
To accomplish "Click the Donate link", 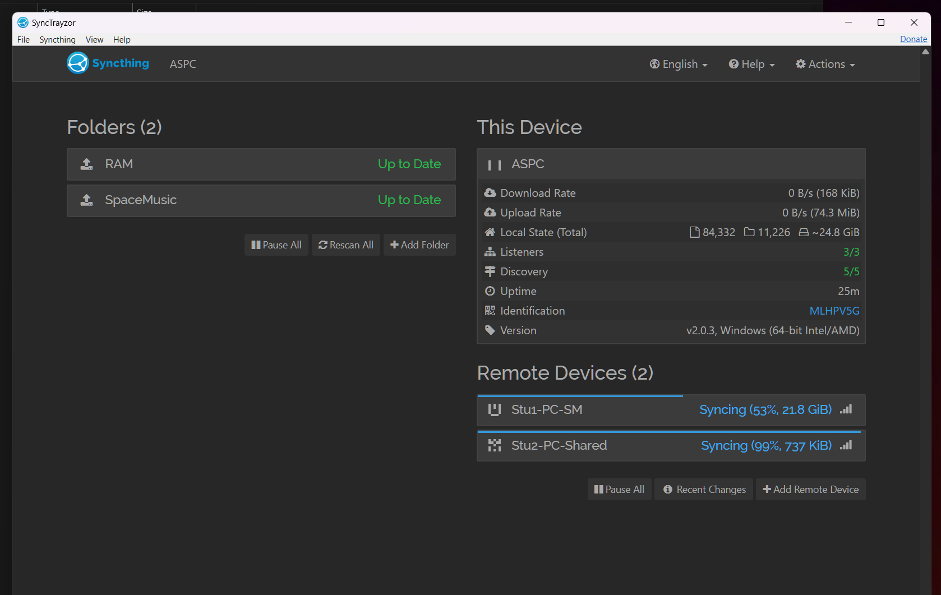I will tap(914, 39).
